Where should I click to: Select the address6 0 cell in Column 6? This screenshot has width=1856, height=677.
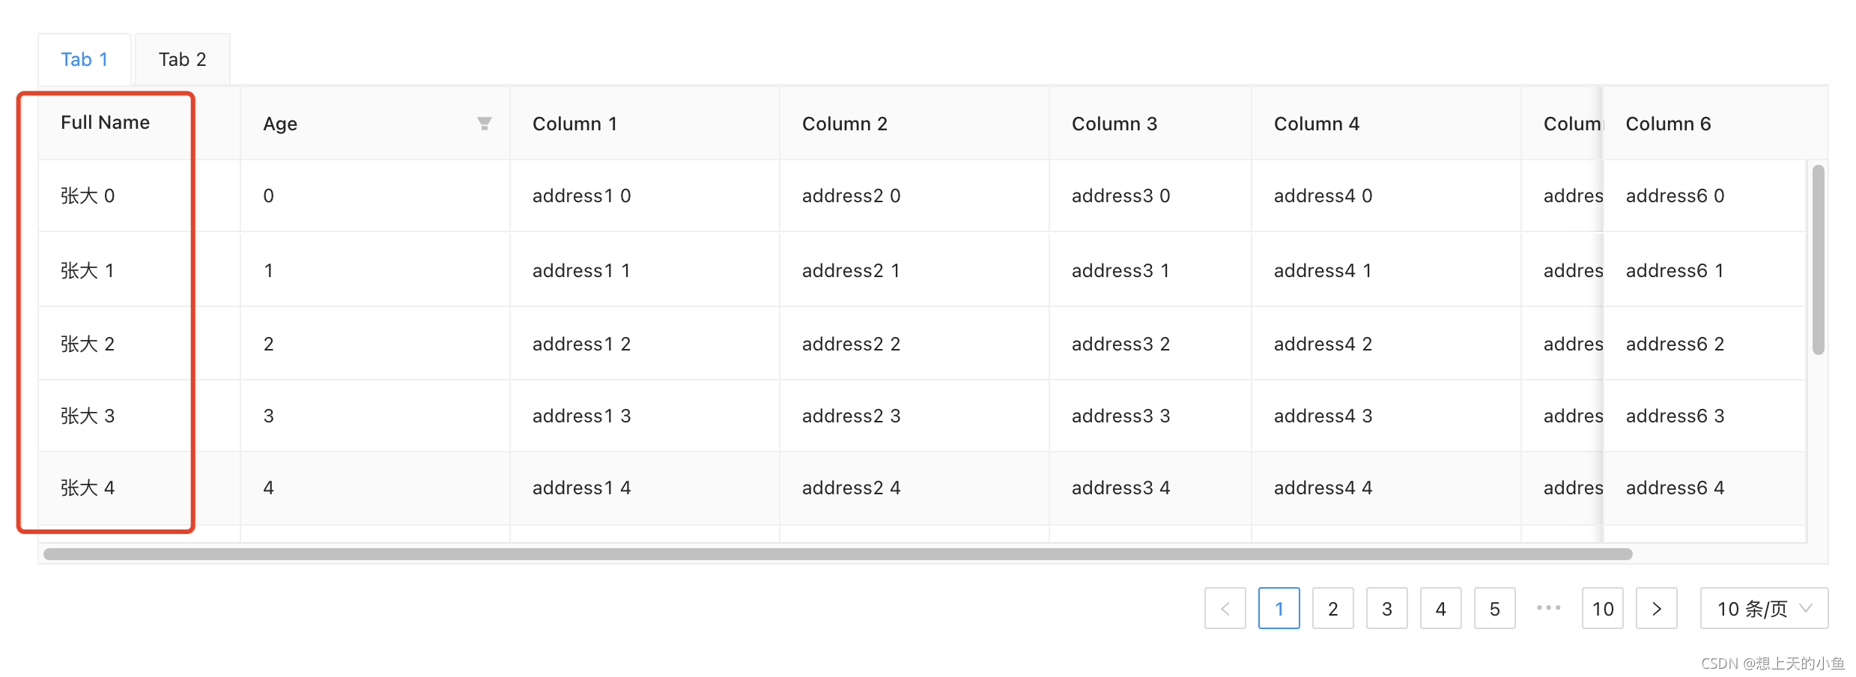tap(1675, 195)
